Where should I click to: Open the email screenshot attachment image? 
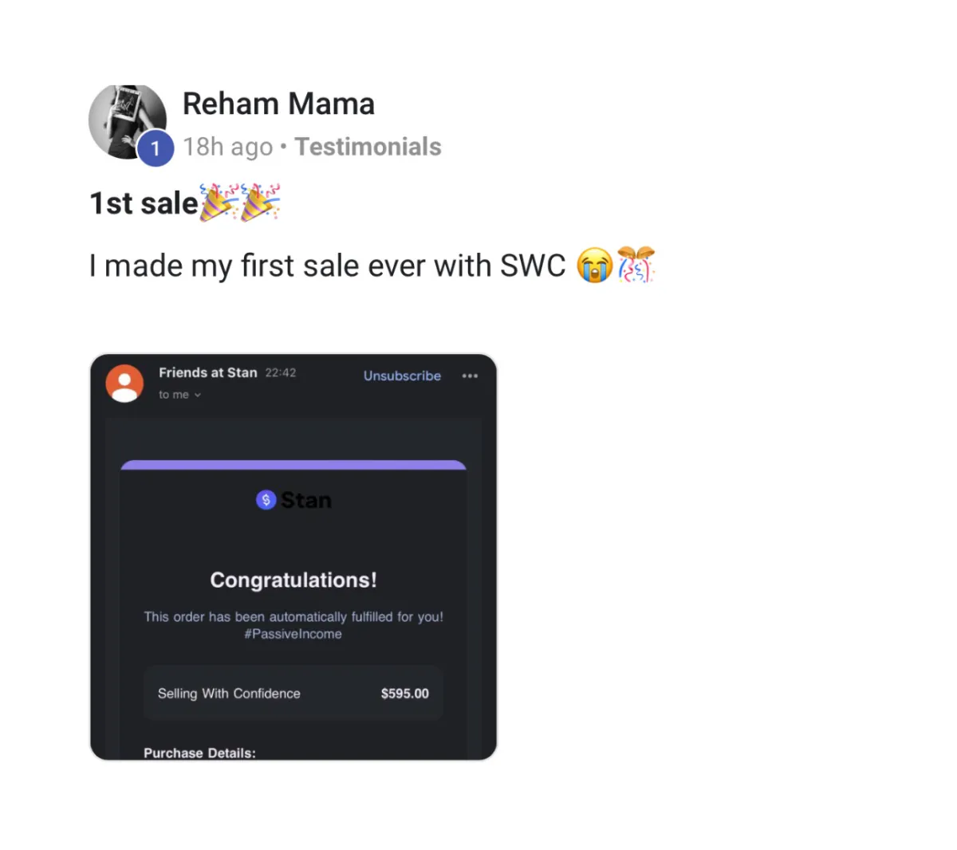(293, 557)
